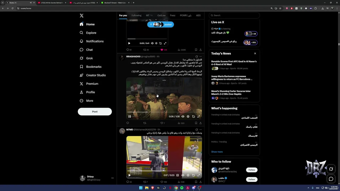Open a new browser tab
Image resolution: width=340 pixels, height=191 pixels.
coord(133,3)
